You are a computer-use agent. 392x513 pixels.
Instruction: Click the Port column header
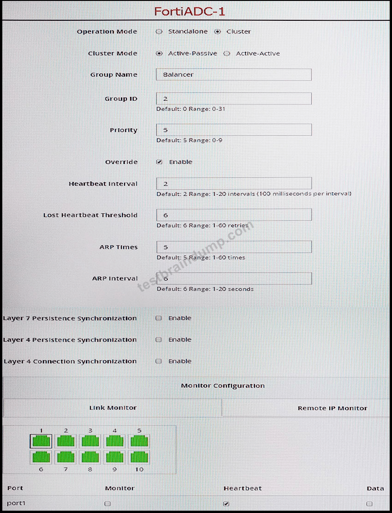pyautogui.click(x=15, y=488)
